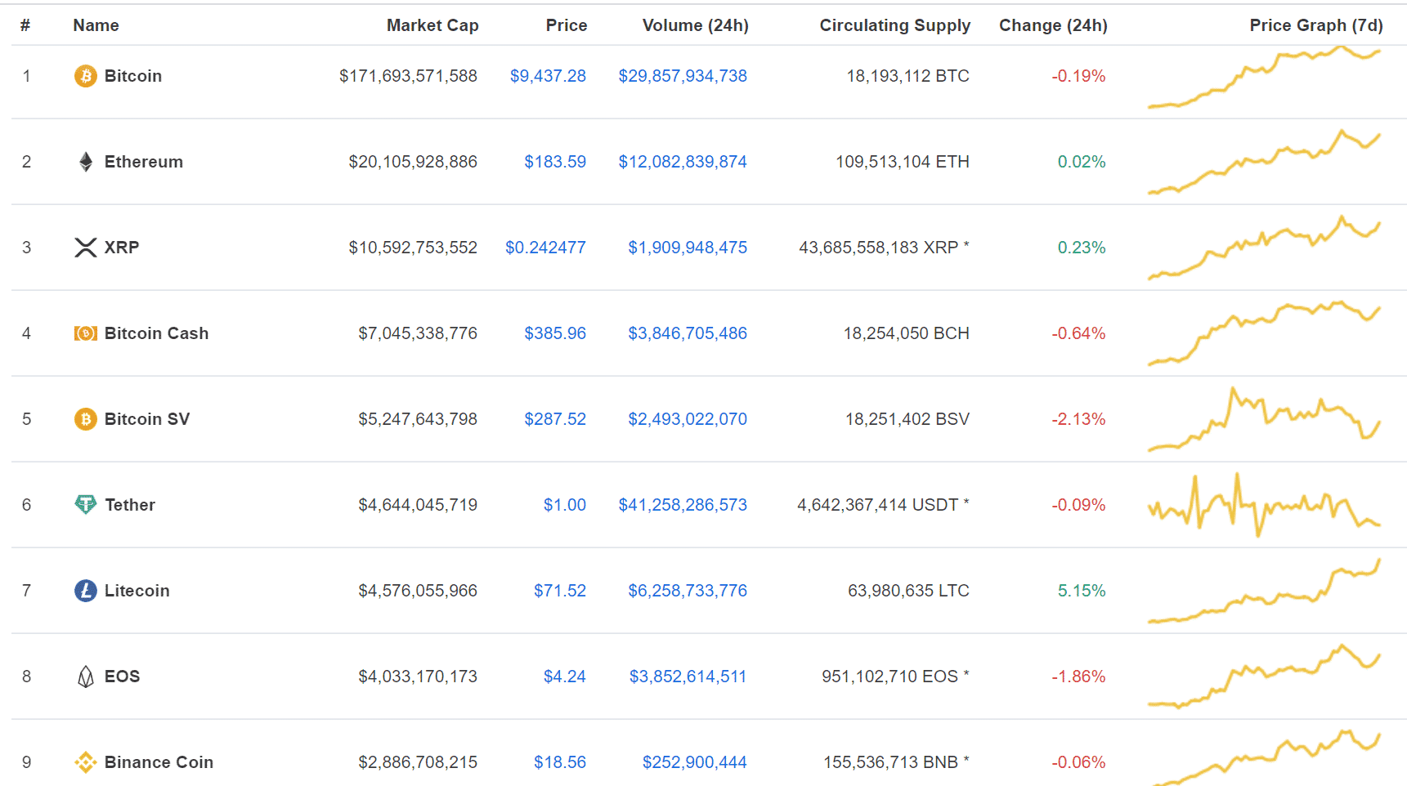Screen dimensions: 1407x786
Task: Click Bitcoin market cap $171,693,571,588
Action: 408,76
